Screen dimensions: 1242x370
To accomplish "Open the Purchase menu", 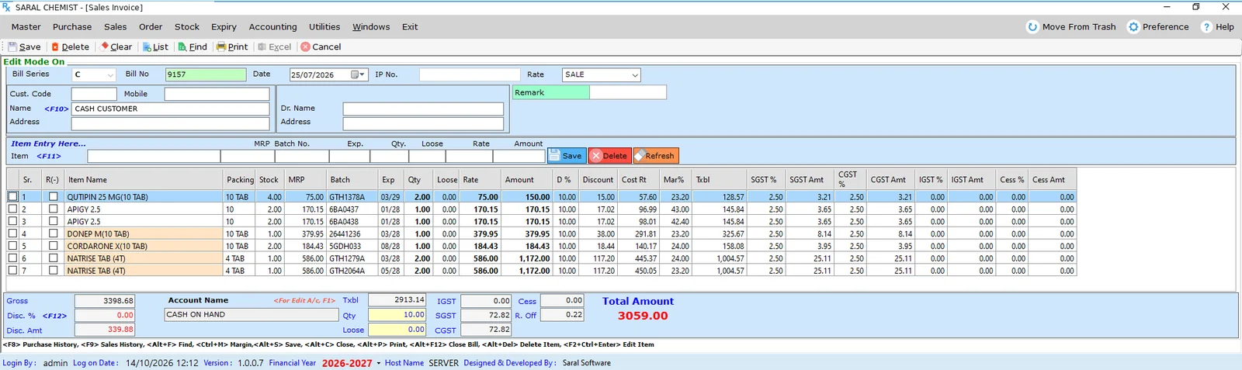I will [x=72, y=27].
